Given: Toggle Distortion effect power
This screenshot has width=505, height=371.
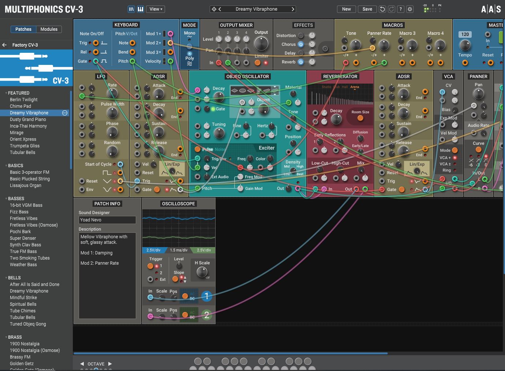Looking at the screenshot, I should point(301,36).
